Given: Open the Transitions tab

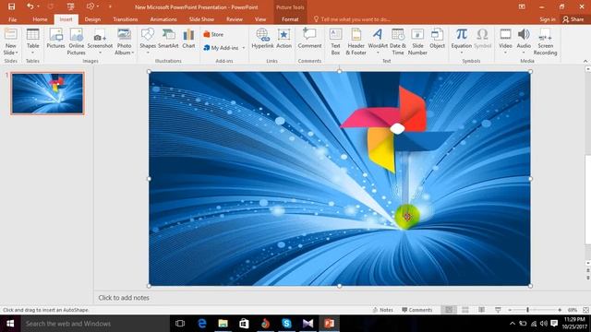Looking at the screenshot, I should pyautogui.click(x=126, y=19).
